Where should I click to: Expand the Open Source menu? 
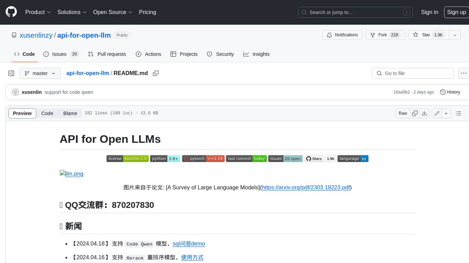tap(113, 12)
